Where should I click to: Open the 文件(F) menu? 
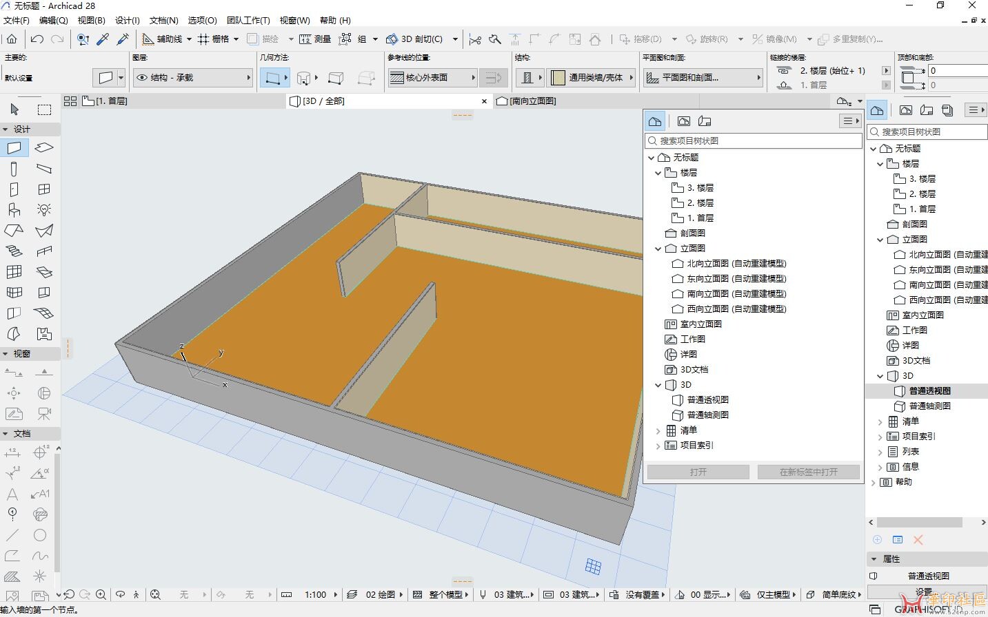pos(17,21)
